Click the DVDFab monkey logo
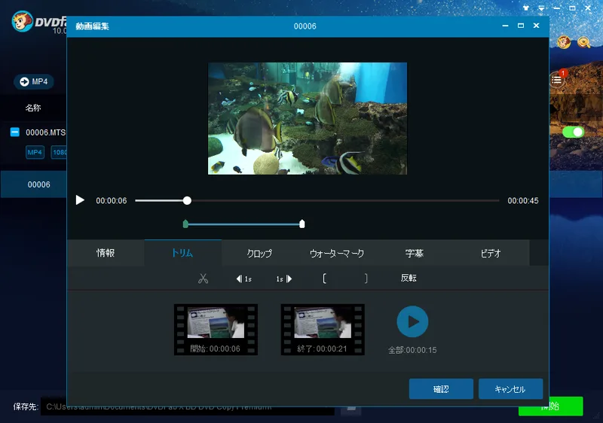Image resolution: width=603 pixels, height=423 pixels. (x=23, y=22)
